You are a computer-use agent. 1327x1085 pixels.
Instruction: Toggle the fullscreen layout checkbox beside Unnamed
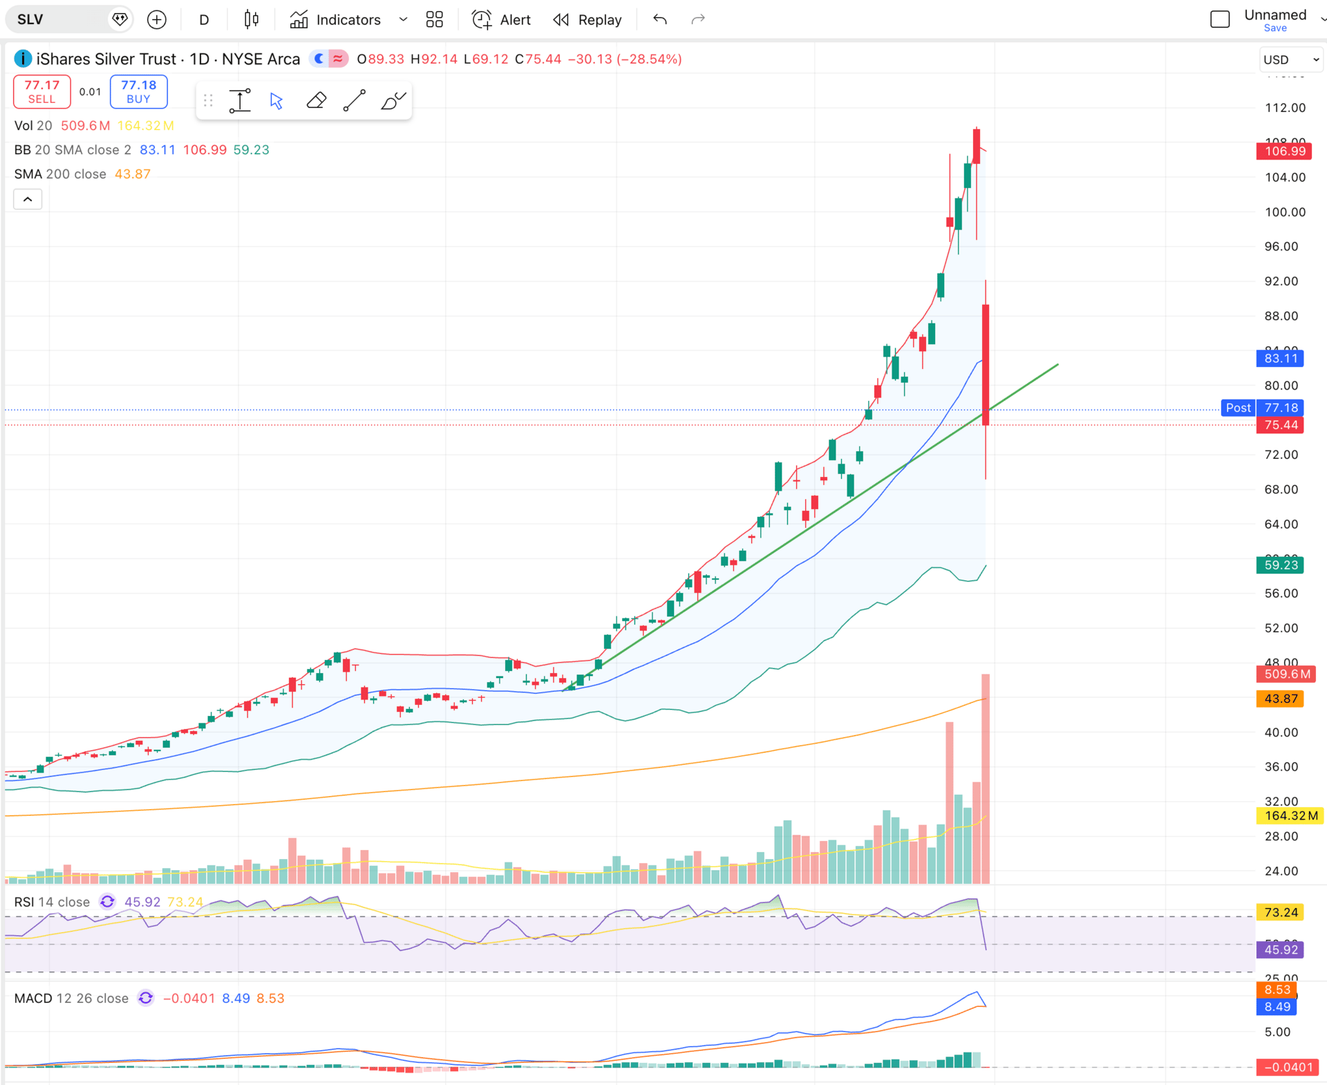point(1220,19)
